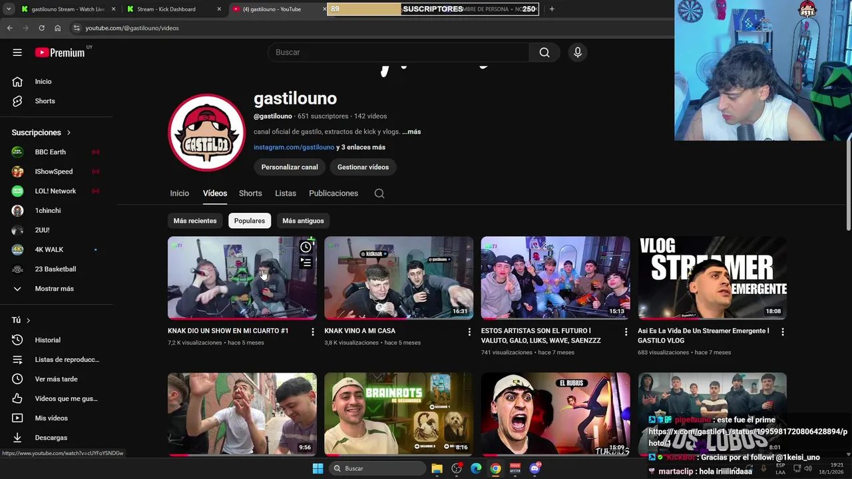Go back with the browser back arrow
This screenshot has height=479, width=852.
point(9,28)
